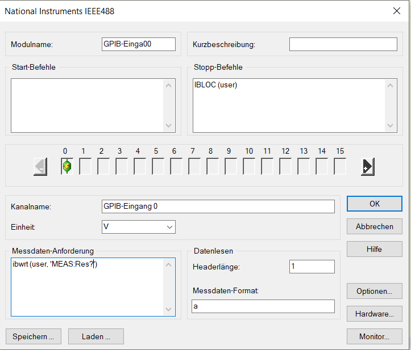The image size is (411, 350).
Task: Close the National Instruments IEEE488 dialog
Action: pyautogui.click(x=397, y=11)
